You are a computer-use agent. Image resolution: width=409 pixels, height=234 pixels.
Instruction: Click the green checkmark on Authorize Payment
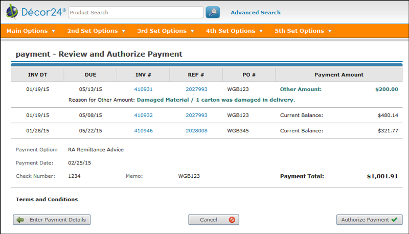394,220
